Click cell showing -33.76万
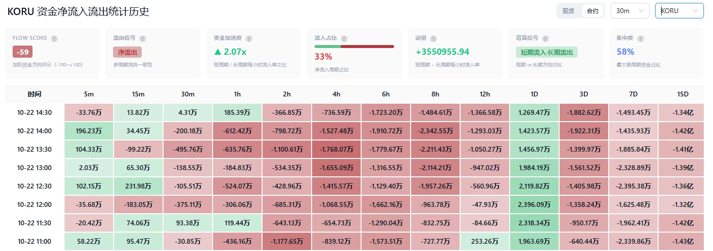Viewport: 713px width, 251px height. point(89,112)
